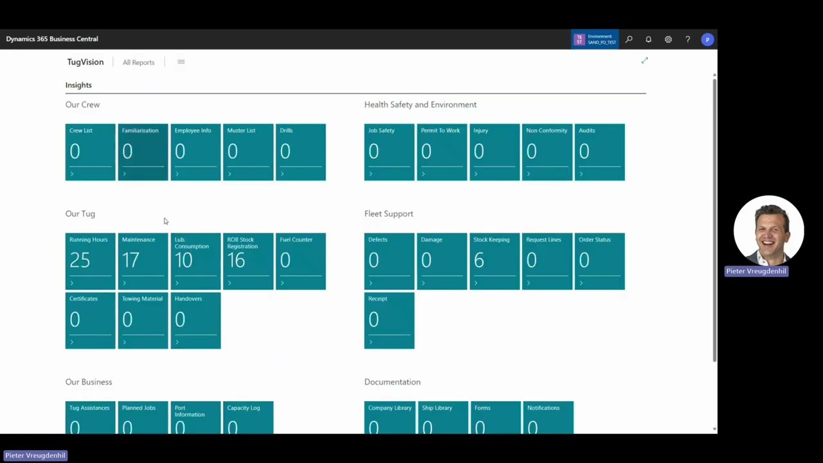This screenshot has width=823, height=463.
Task: Open the search magnifier icon
Action: (x=629, y=39)
